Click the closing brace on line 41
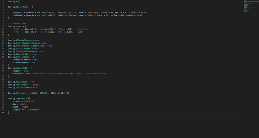 coord(9,112)
